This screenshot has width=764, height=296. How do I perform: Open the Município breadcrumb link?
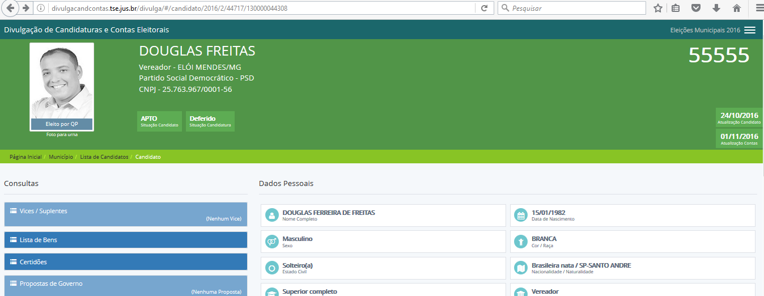tap(61, 157)
